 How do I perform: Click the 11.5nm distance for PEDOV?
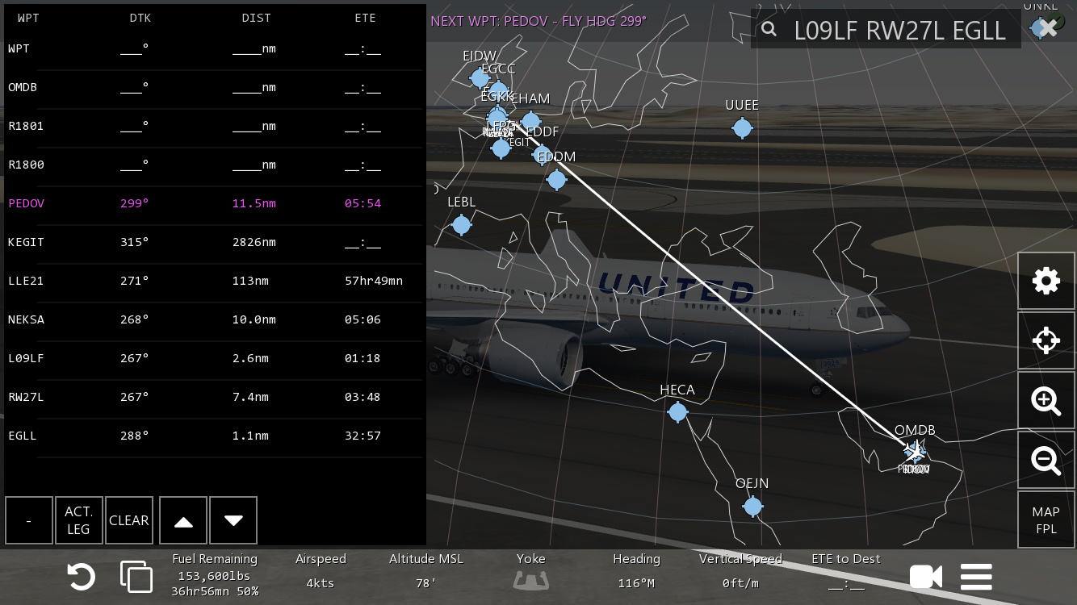coord(254,203)
